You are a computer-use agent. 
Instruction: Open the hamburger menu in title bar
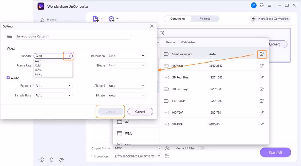[269, 5]
